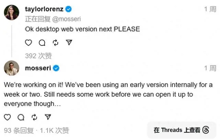The width and height of the screenshot is (220, 139).
Task: Reply to taylorlorenz's post via comment icon
Action: pos(42,42)
